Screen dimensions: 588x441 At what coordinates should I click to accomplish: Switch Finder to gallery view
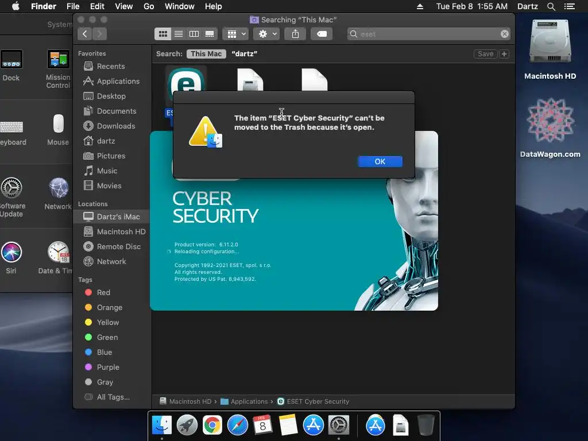[x=210, y=34]
